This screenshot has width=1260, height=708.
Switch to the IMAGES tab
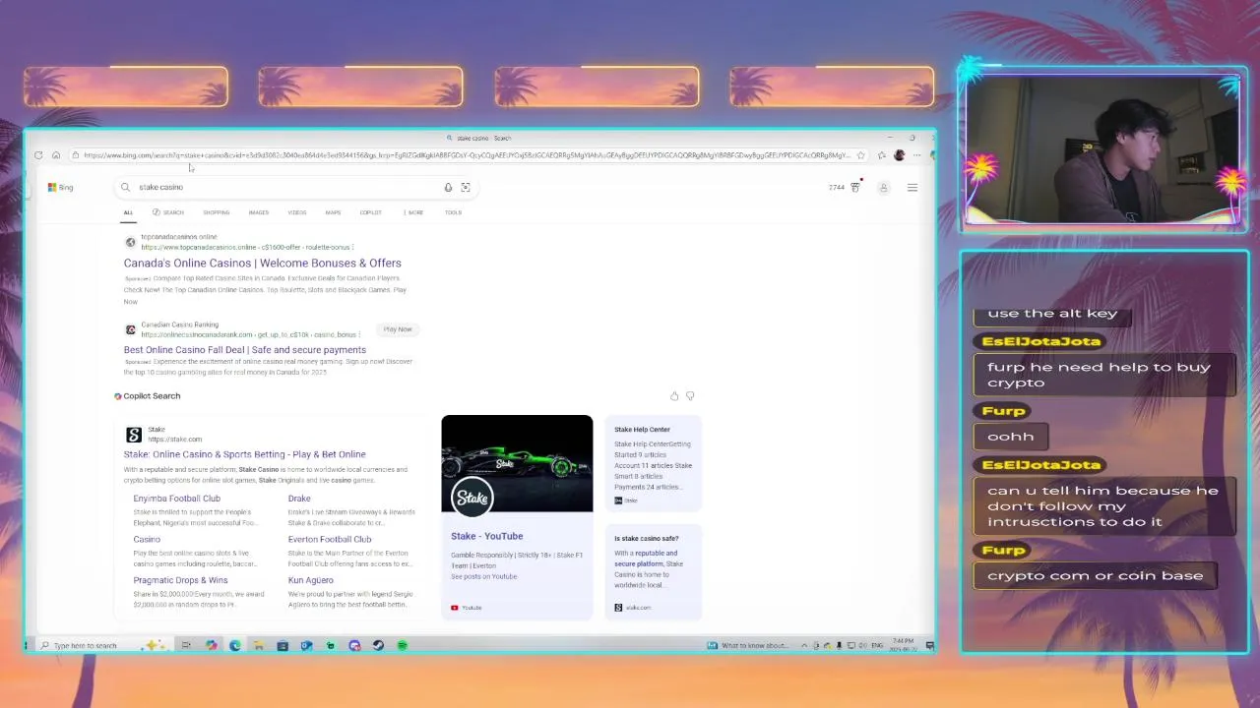coord(258,212)
